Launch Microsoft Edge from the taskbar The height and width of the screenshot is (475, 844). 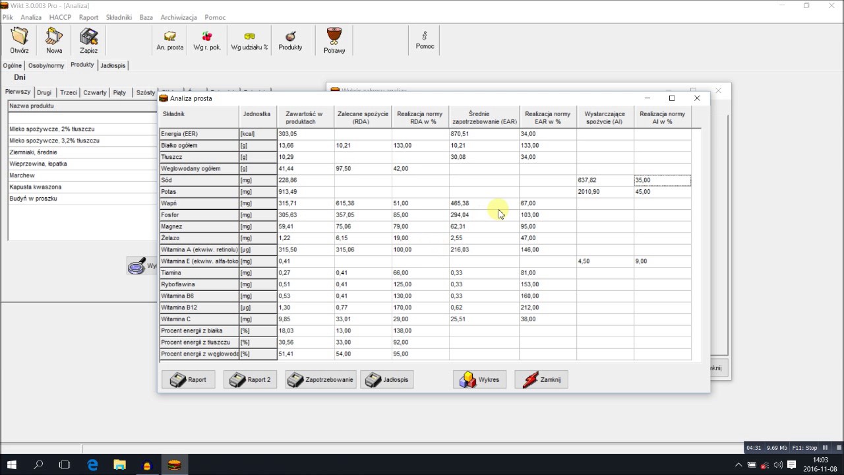93,464
